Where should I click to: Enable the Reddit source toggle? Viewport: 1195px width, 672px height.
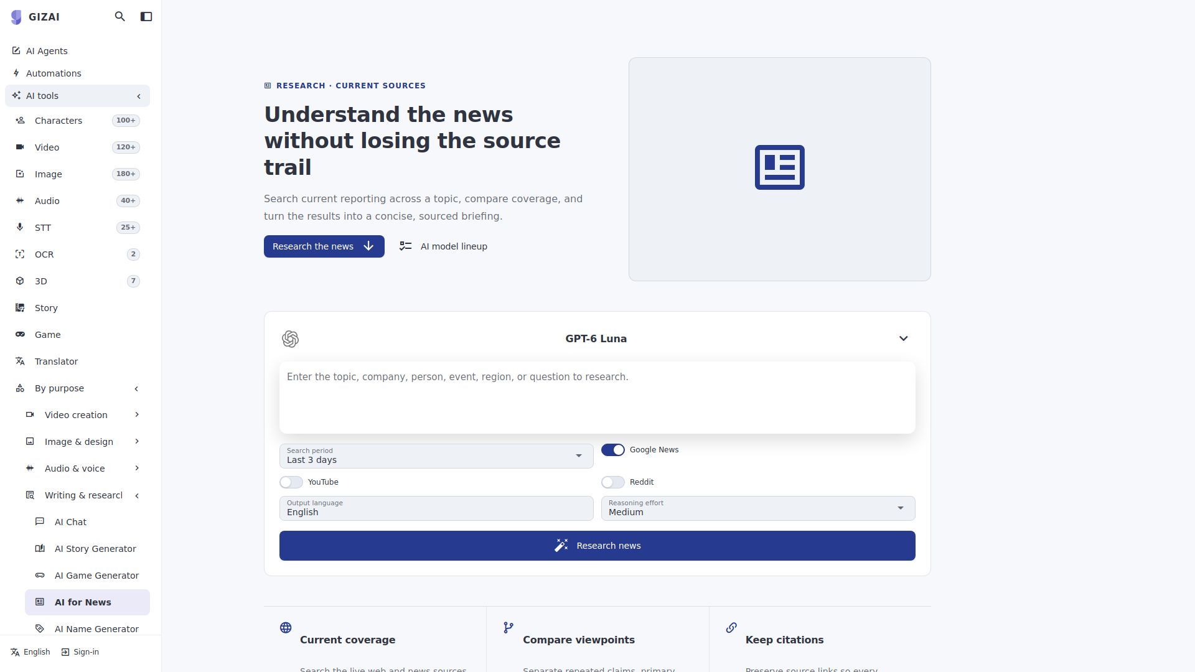pyautogui.click(x=613, y=482)
